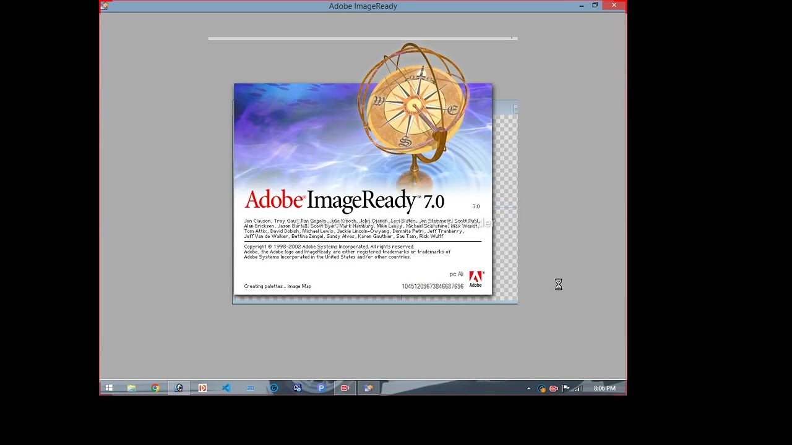Minimize the Adobe ImageReady window
The image size is (792, 445).
pyautogui.click(x=582, y=6)
